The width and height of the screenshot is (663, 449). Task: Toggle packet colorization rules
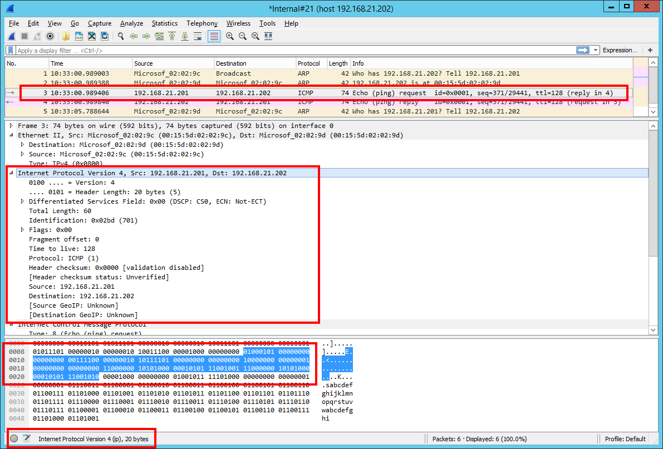(214, 36)
